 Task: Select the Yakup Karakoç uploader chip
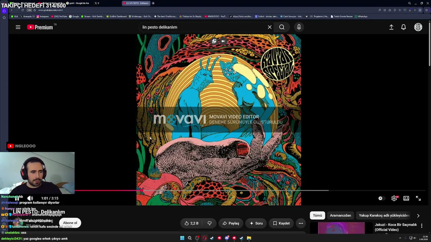pos(384,215)
